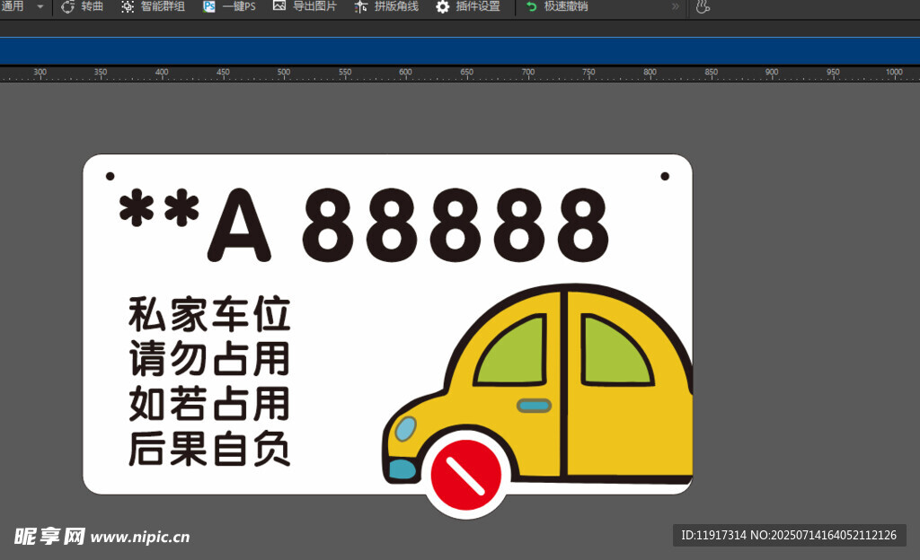The height and width of the screenshot is (560, 920).
Task: Select the 私家车位 text line
Action: [209, 316]
